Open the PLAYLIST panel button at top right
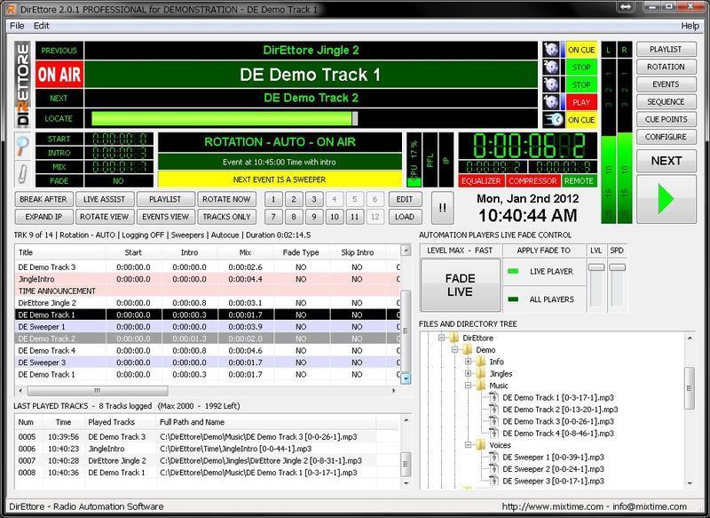 (667, 49)
